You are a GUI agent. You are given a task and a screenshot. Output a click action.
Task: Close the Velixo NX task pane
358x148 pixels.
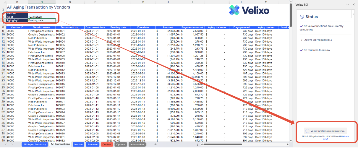(354, 4)
